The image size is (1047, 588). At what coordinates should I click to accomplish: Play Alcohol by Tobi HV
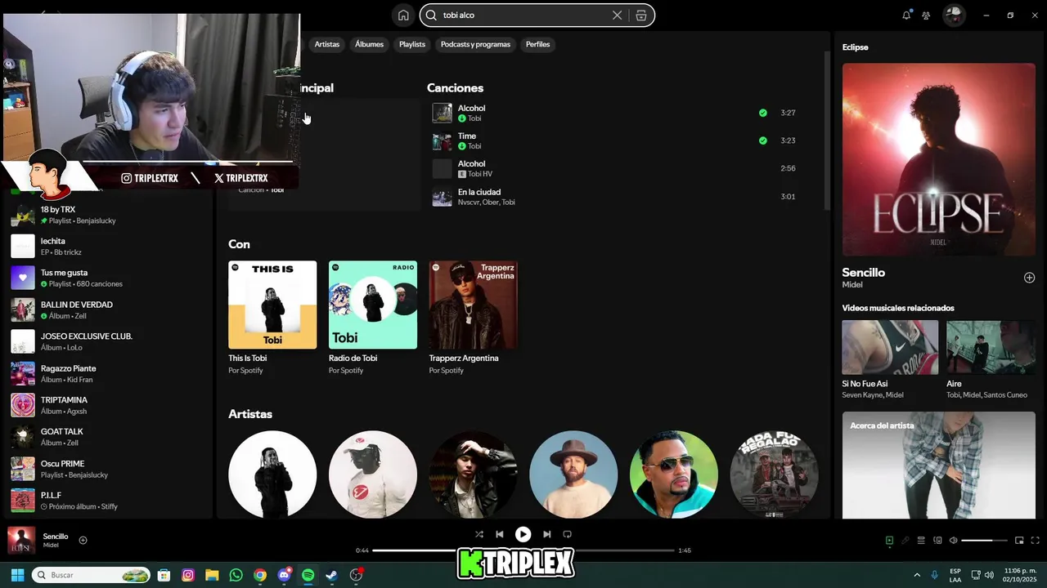(x=614, y=168)
